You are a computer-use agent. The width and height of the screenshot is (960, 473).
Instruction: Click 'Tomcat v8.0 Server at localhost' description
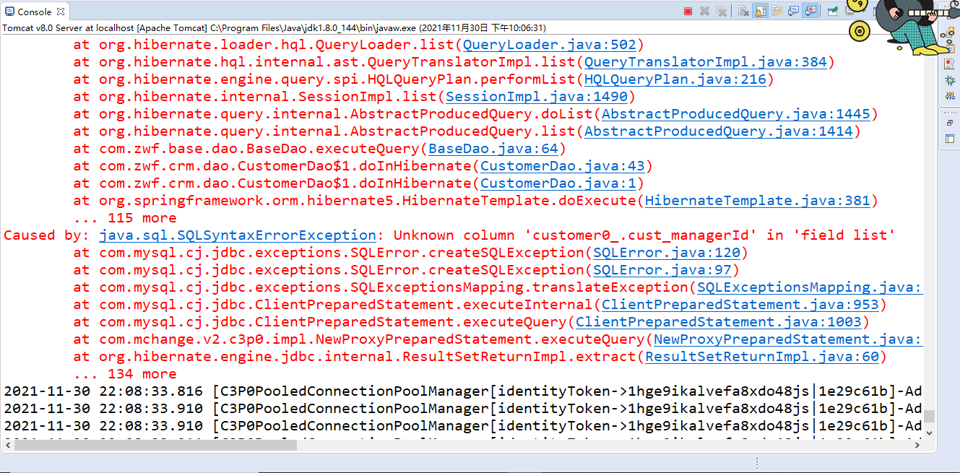click(68, 27)
